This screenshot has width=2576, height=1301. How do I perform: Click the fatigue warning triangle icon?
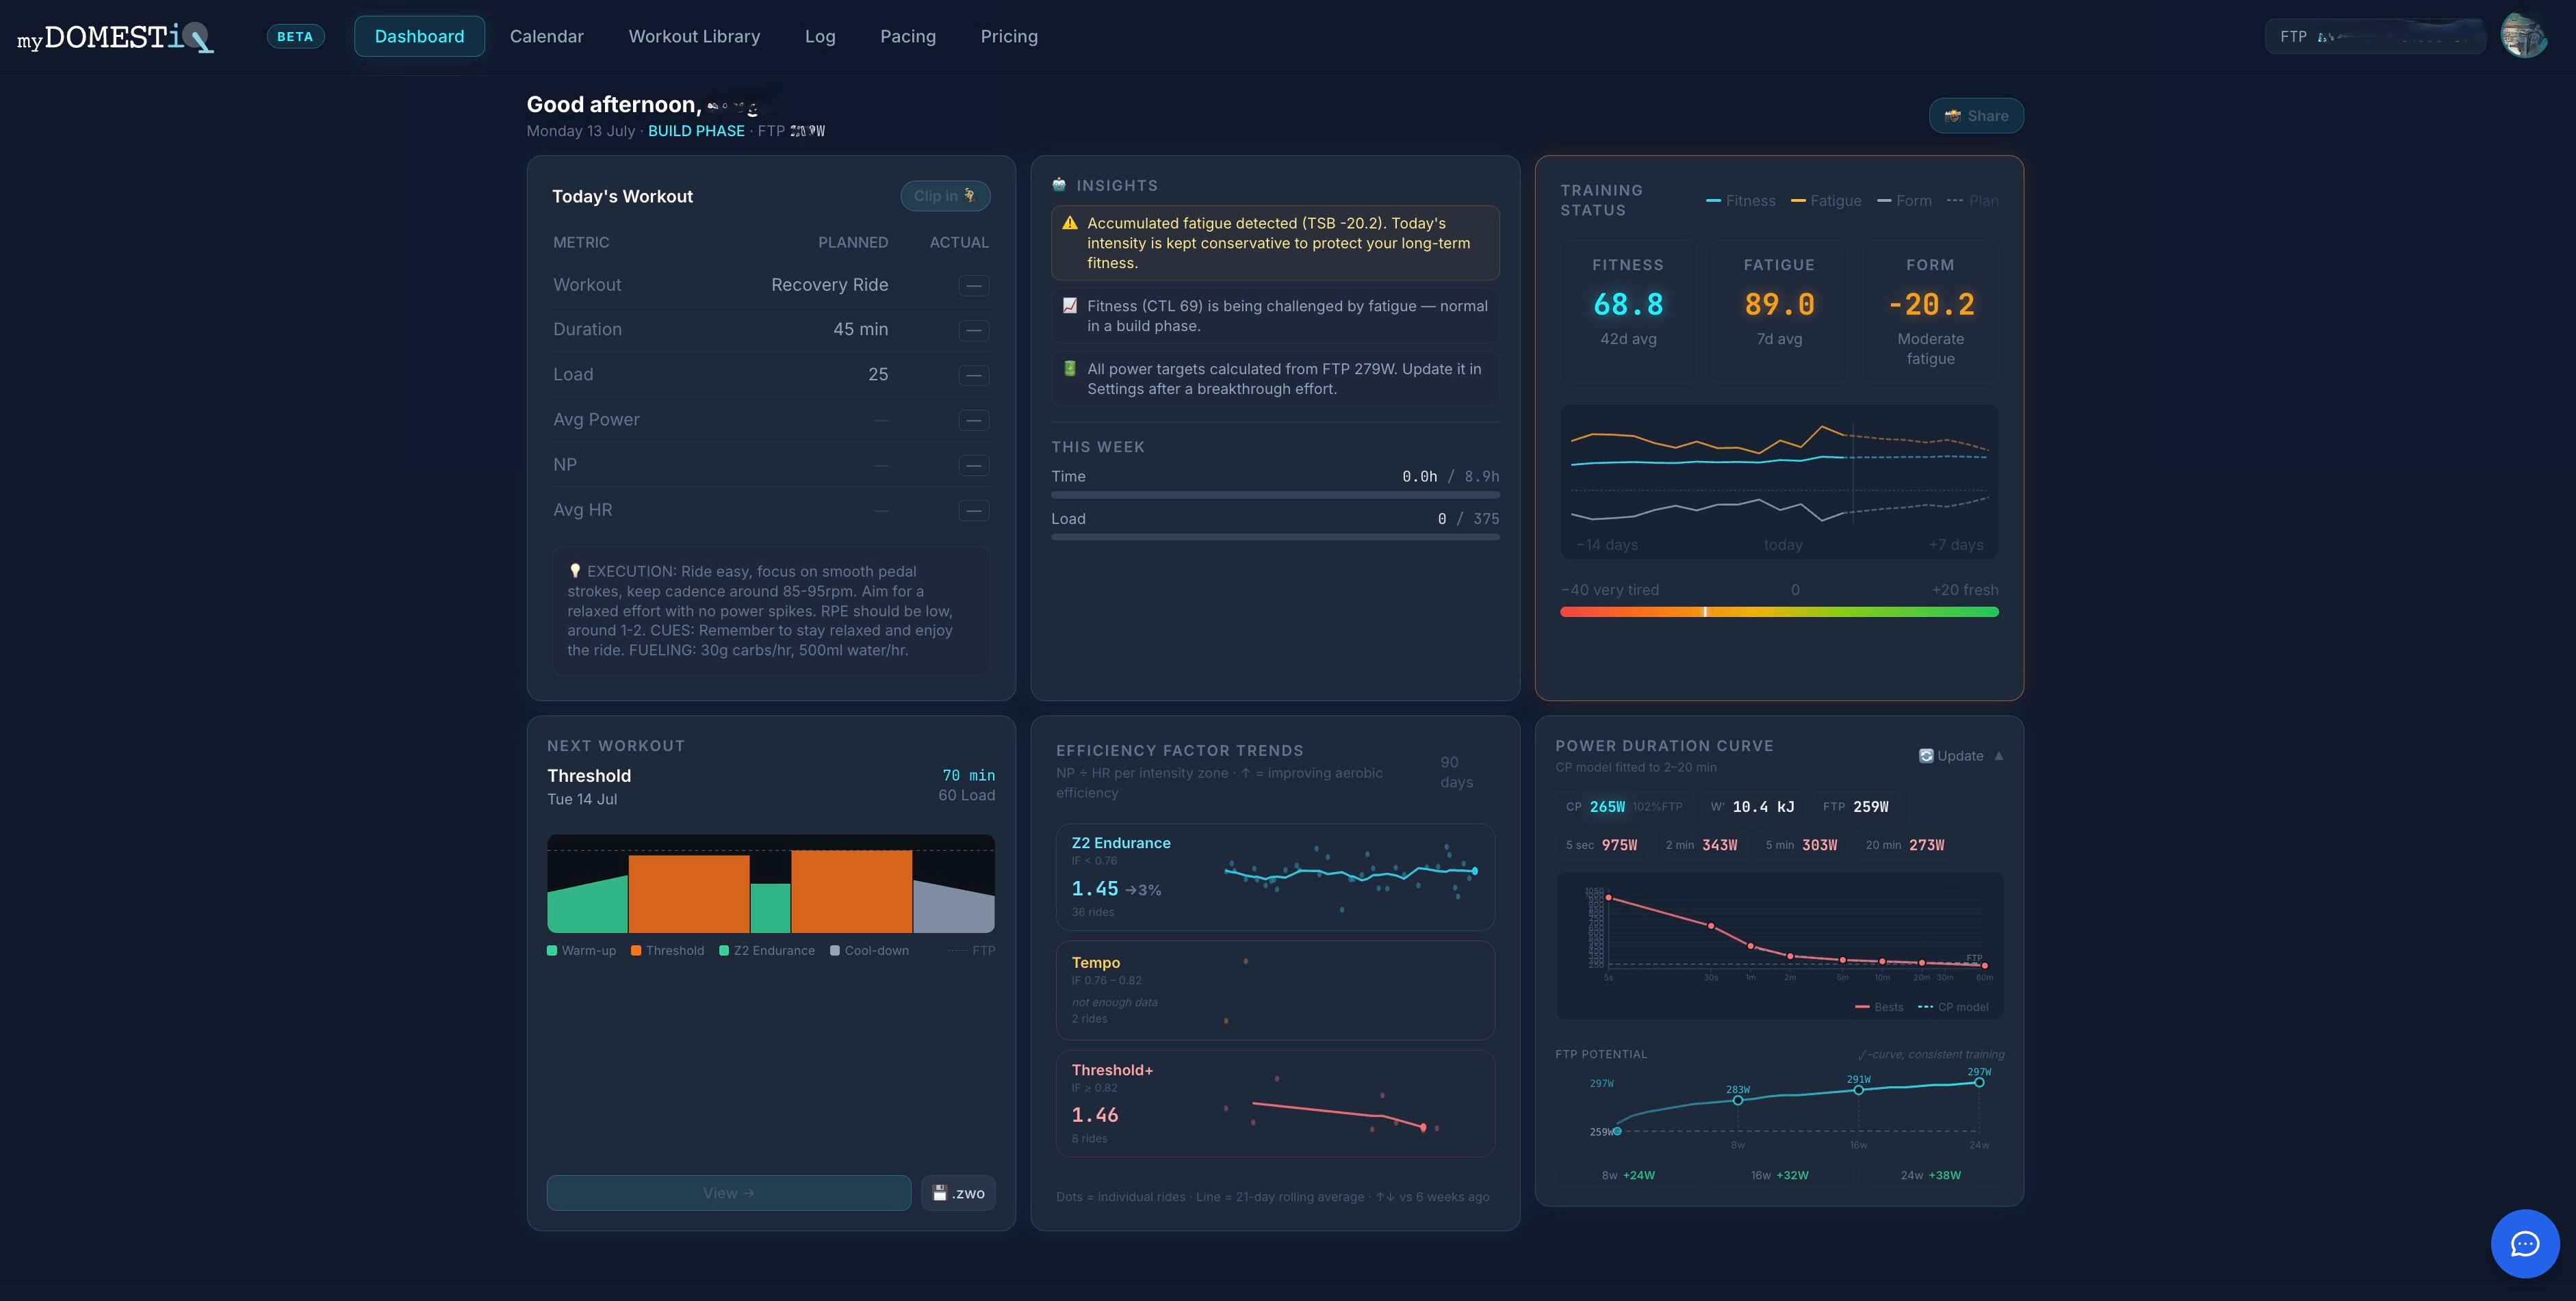point(1069,224)
